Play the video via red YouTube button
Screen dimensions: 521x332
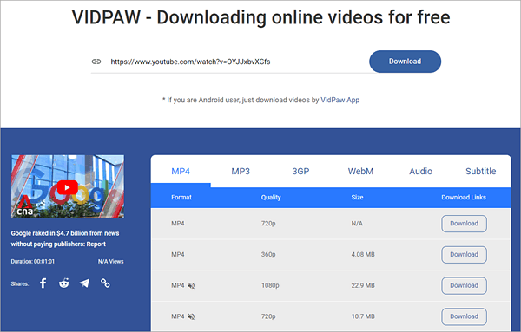click(x=68, y=187)
